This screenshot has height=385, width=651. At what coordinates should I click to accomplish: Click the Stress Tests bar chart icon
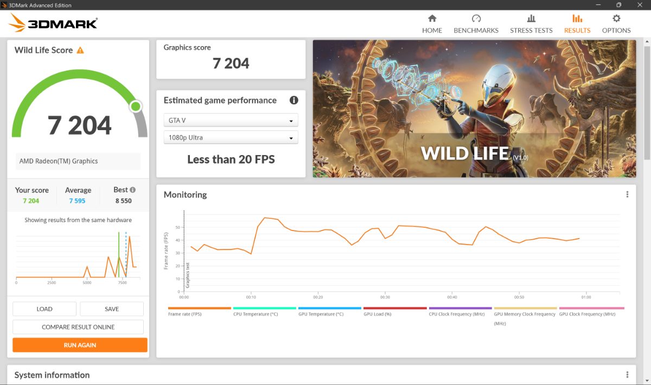[531, 18]
